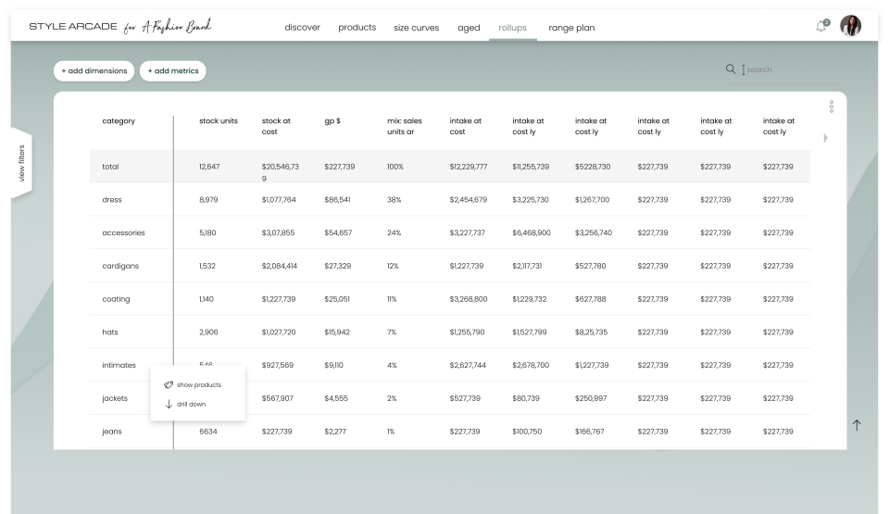Click the $527,780 cardigans intake cell
The width and height of the screenshot is (889, 514).
590,266
